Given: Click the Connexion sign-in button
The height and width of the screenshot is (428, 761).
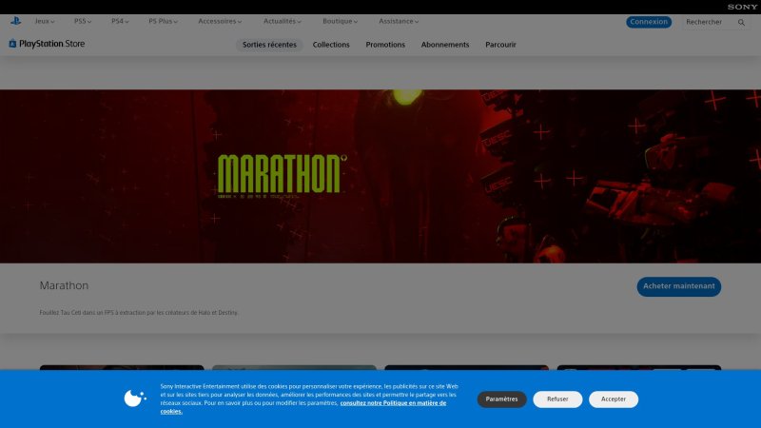Looking at the screenshot, I should (649, 22).
